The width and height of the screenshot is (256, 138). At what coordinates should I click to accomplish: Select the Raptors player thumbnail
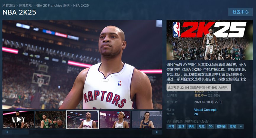83,120
